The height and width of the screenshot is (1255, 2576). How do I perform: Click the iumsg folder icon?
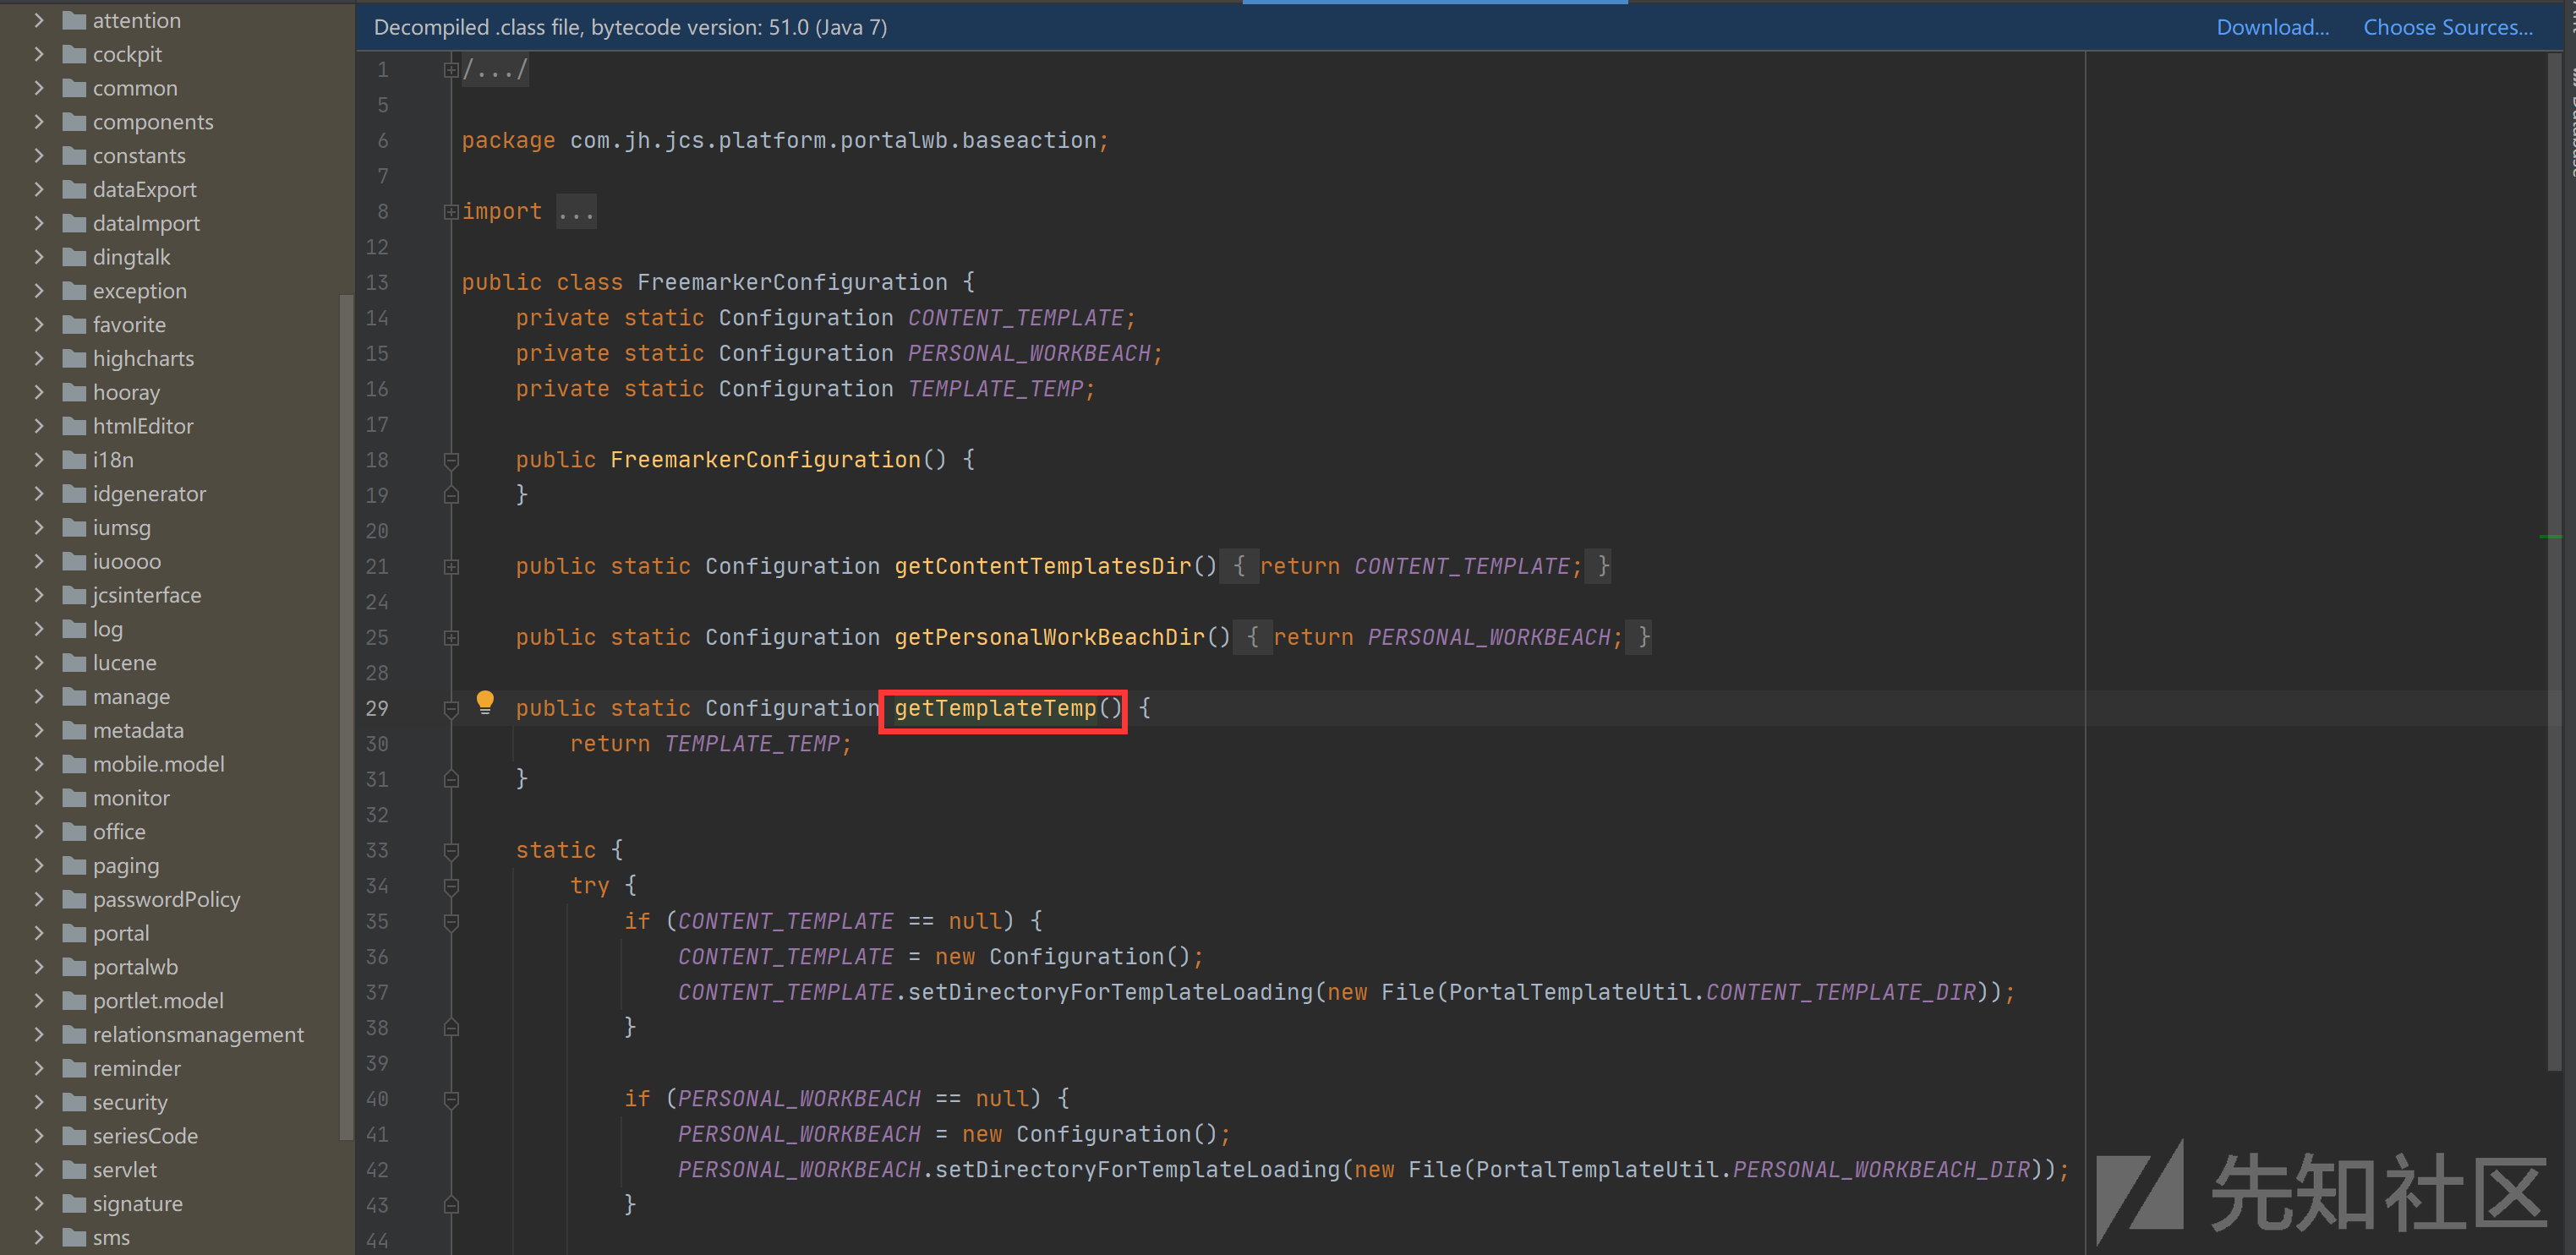pyautogui.click(x=74, y=527)
